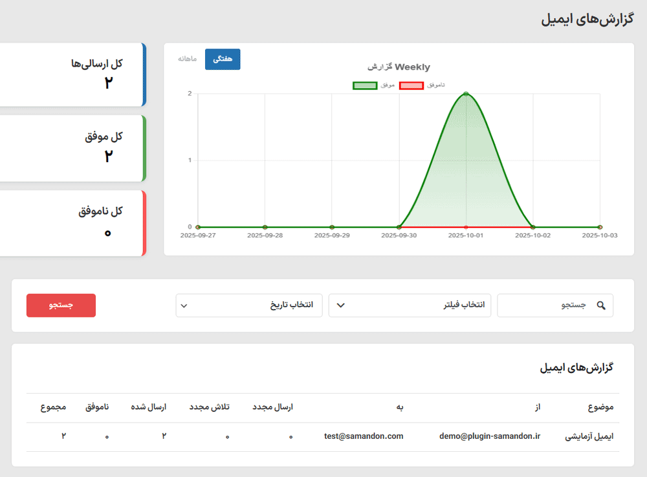This screenshot has width=647, height=477.
Task: Open the انتخاب تاریخ dropdown
Action: pyautogui.click(x=249, y=306)
